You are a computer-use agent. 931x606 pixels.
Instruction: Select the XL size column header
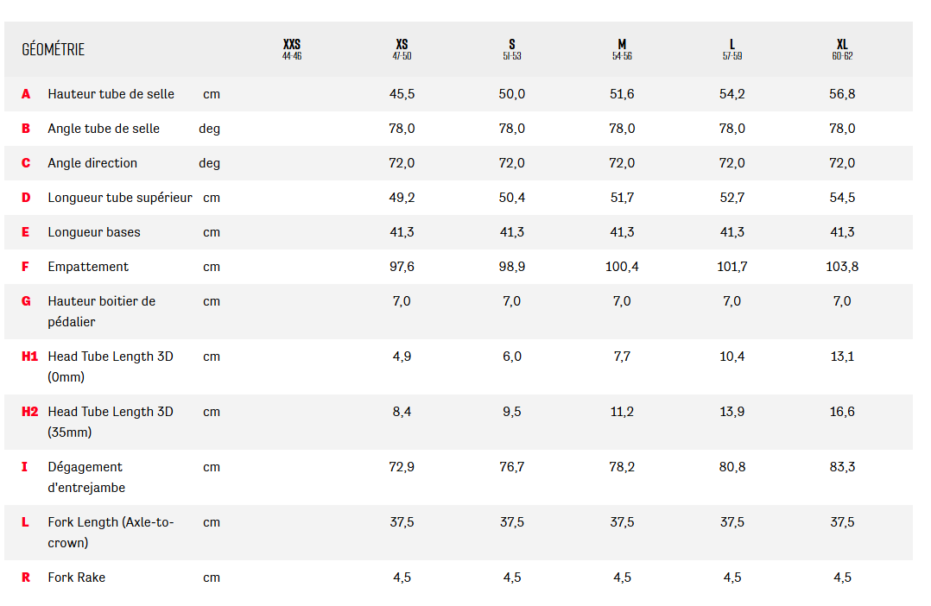click(842, 49)
